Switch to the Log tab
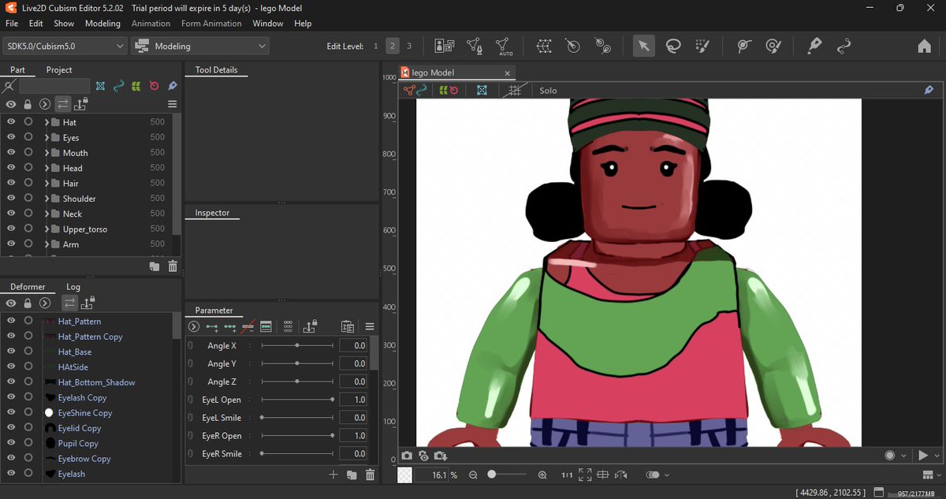 tap(73, 287)
